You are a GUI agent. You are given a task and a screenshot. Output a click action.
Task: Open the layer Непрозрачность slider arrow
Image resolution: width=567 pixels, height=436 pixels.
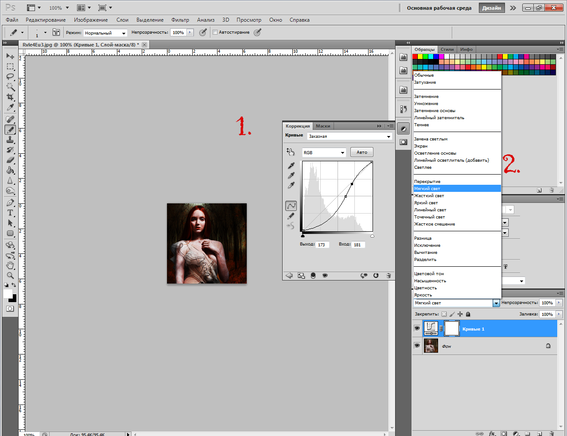pos(559,303)
